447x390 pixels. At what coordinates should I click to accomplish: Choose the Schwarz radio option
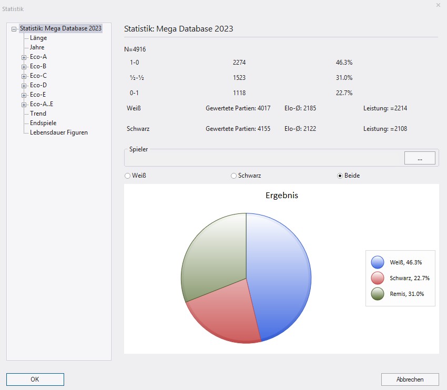click(x=233, y=176)
